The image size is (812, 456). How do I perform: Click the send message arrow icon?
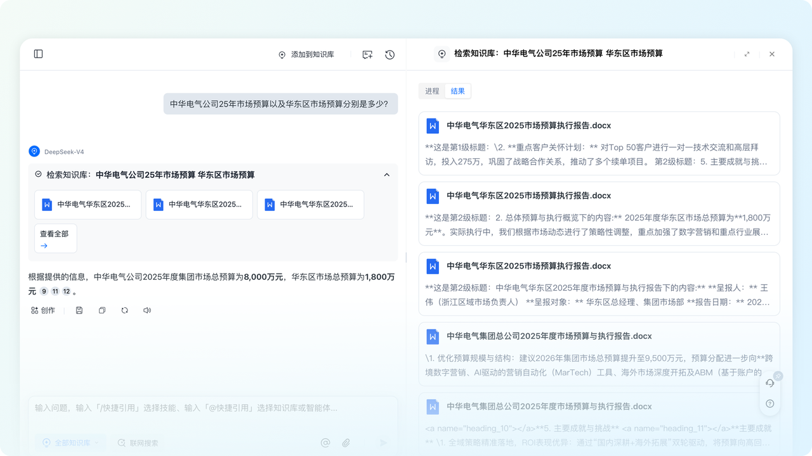(384, 443)
